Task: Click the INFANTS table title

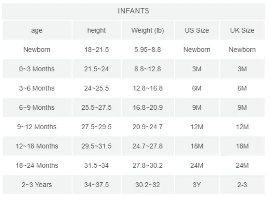Action: [133, 11]
